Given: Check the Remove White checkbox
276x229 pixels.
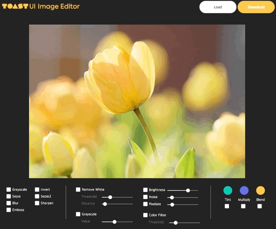Looking at the screenshot, I should [x=78, y=190].
